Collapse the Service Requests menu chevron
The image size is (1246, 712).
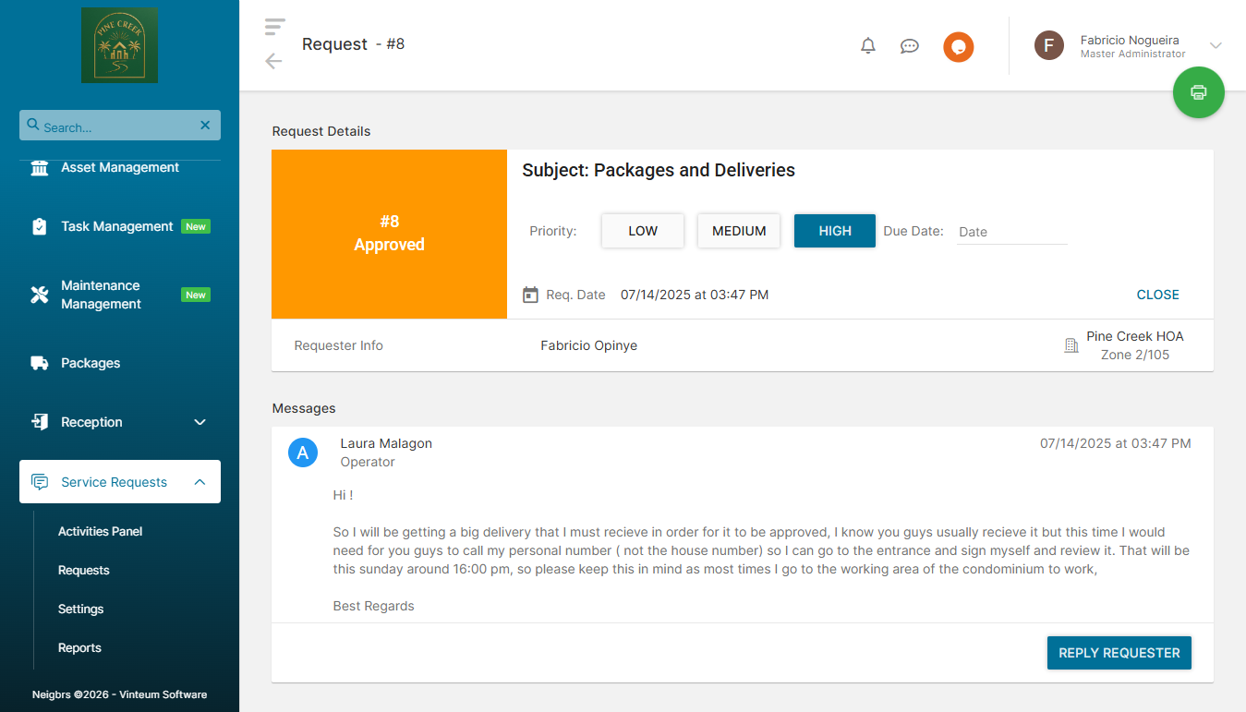[x=200, y=482]
